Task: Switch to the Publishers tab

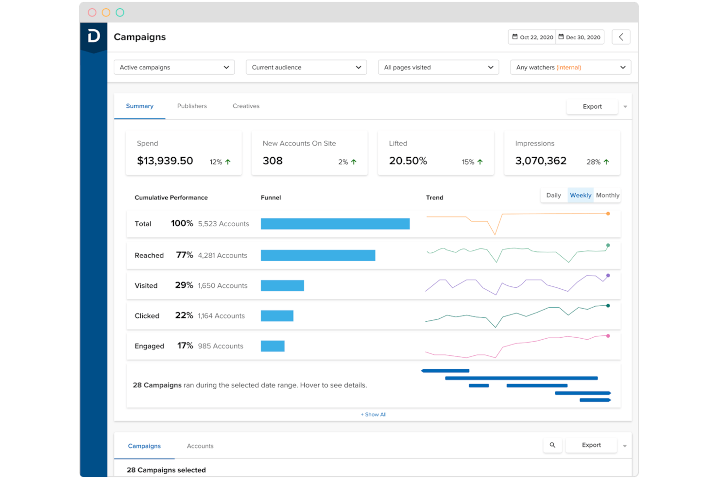Action: tap(192, 106)
